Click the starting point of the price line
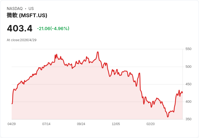This screenshot has width=199, height=138. point(12,104)
